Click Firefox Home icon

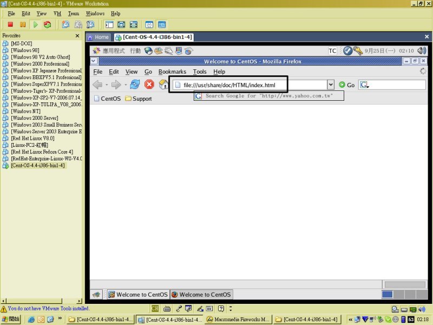(x=163, y=84)
